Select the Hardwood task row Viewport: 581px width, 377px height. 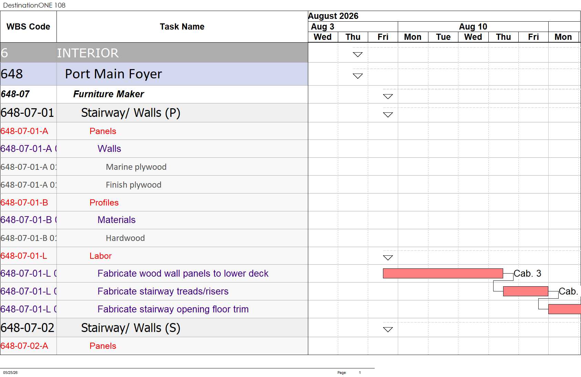[154, 238]
